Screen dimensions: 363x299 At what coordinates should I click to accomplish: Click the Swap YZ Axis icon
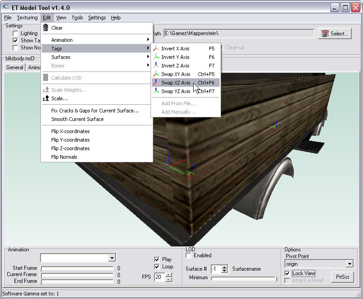(156, 91)
